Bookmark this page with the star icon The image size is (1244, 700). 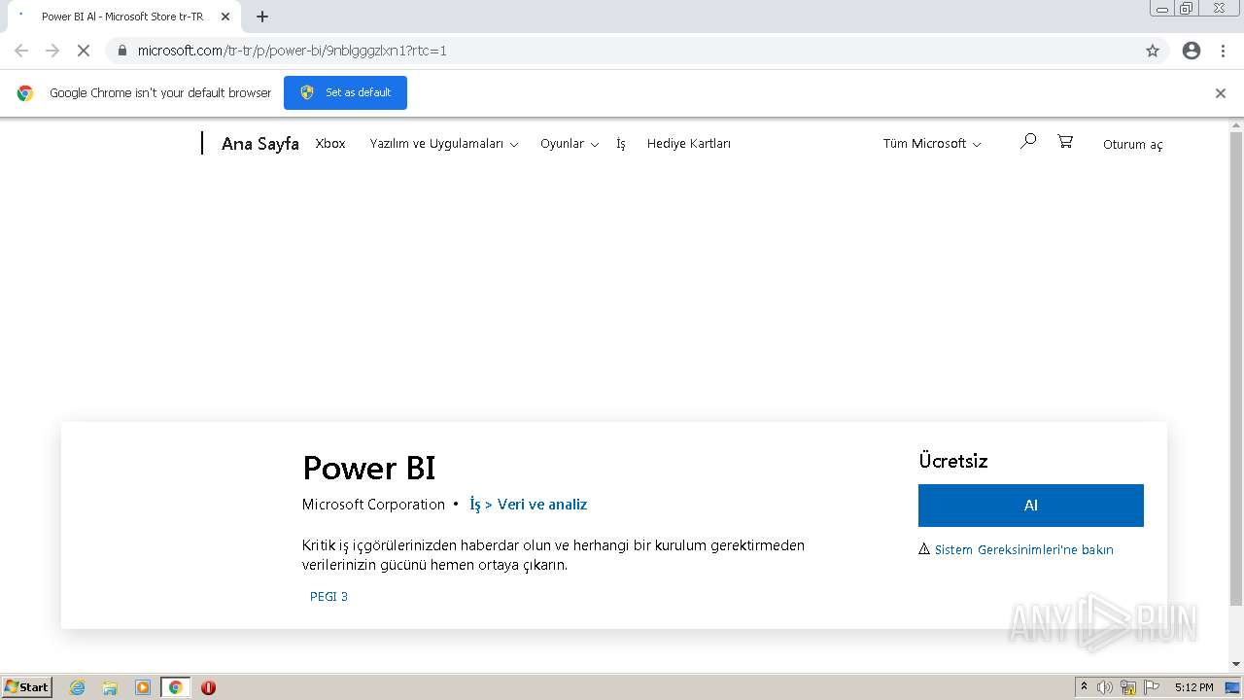click(1153, 51)
